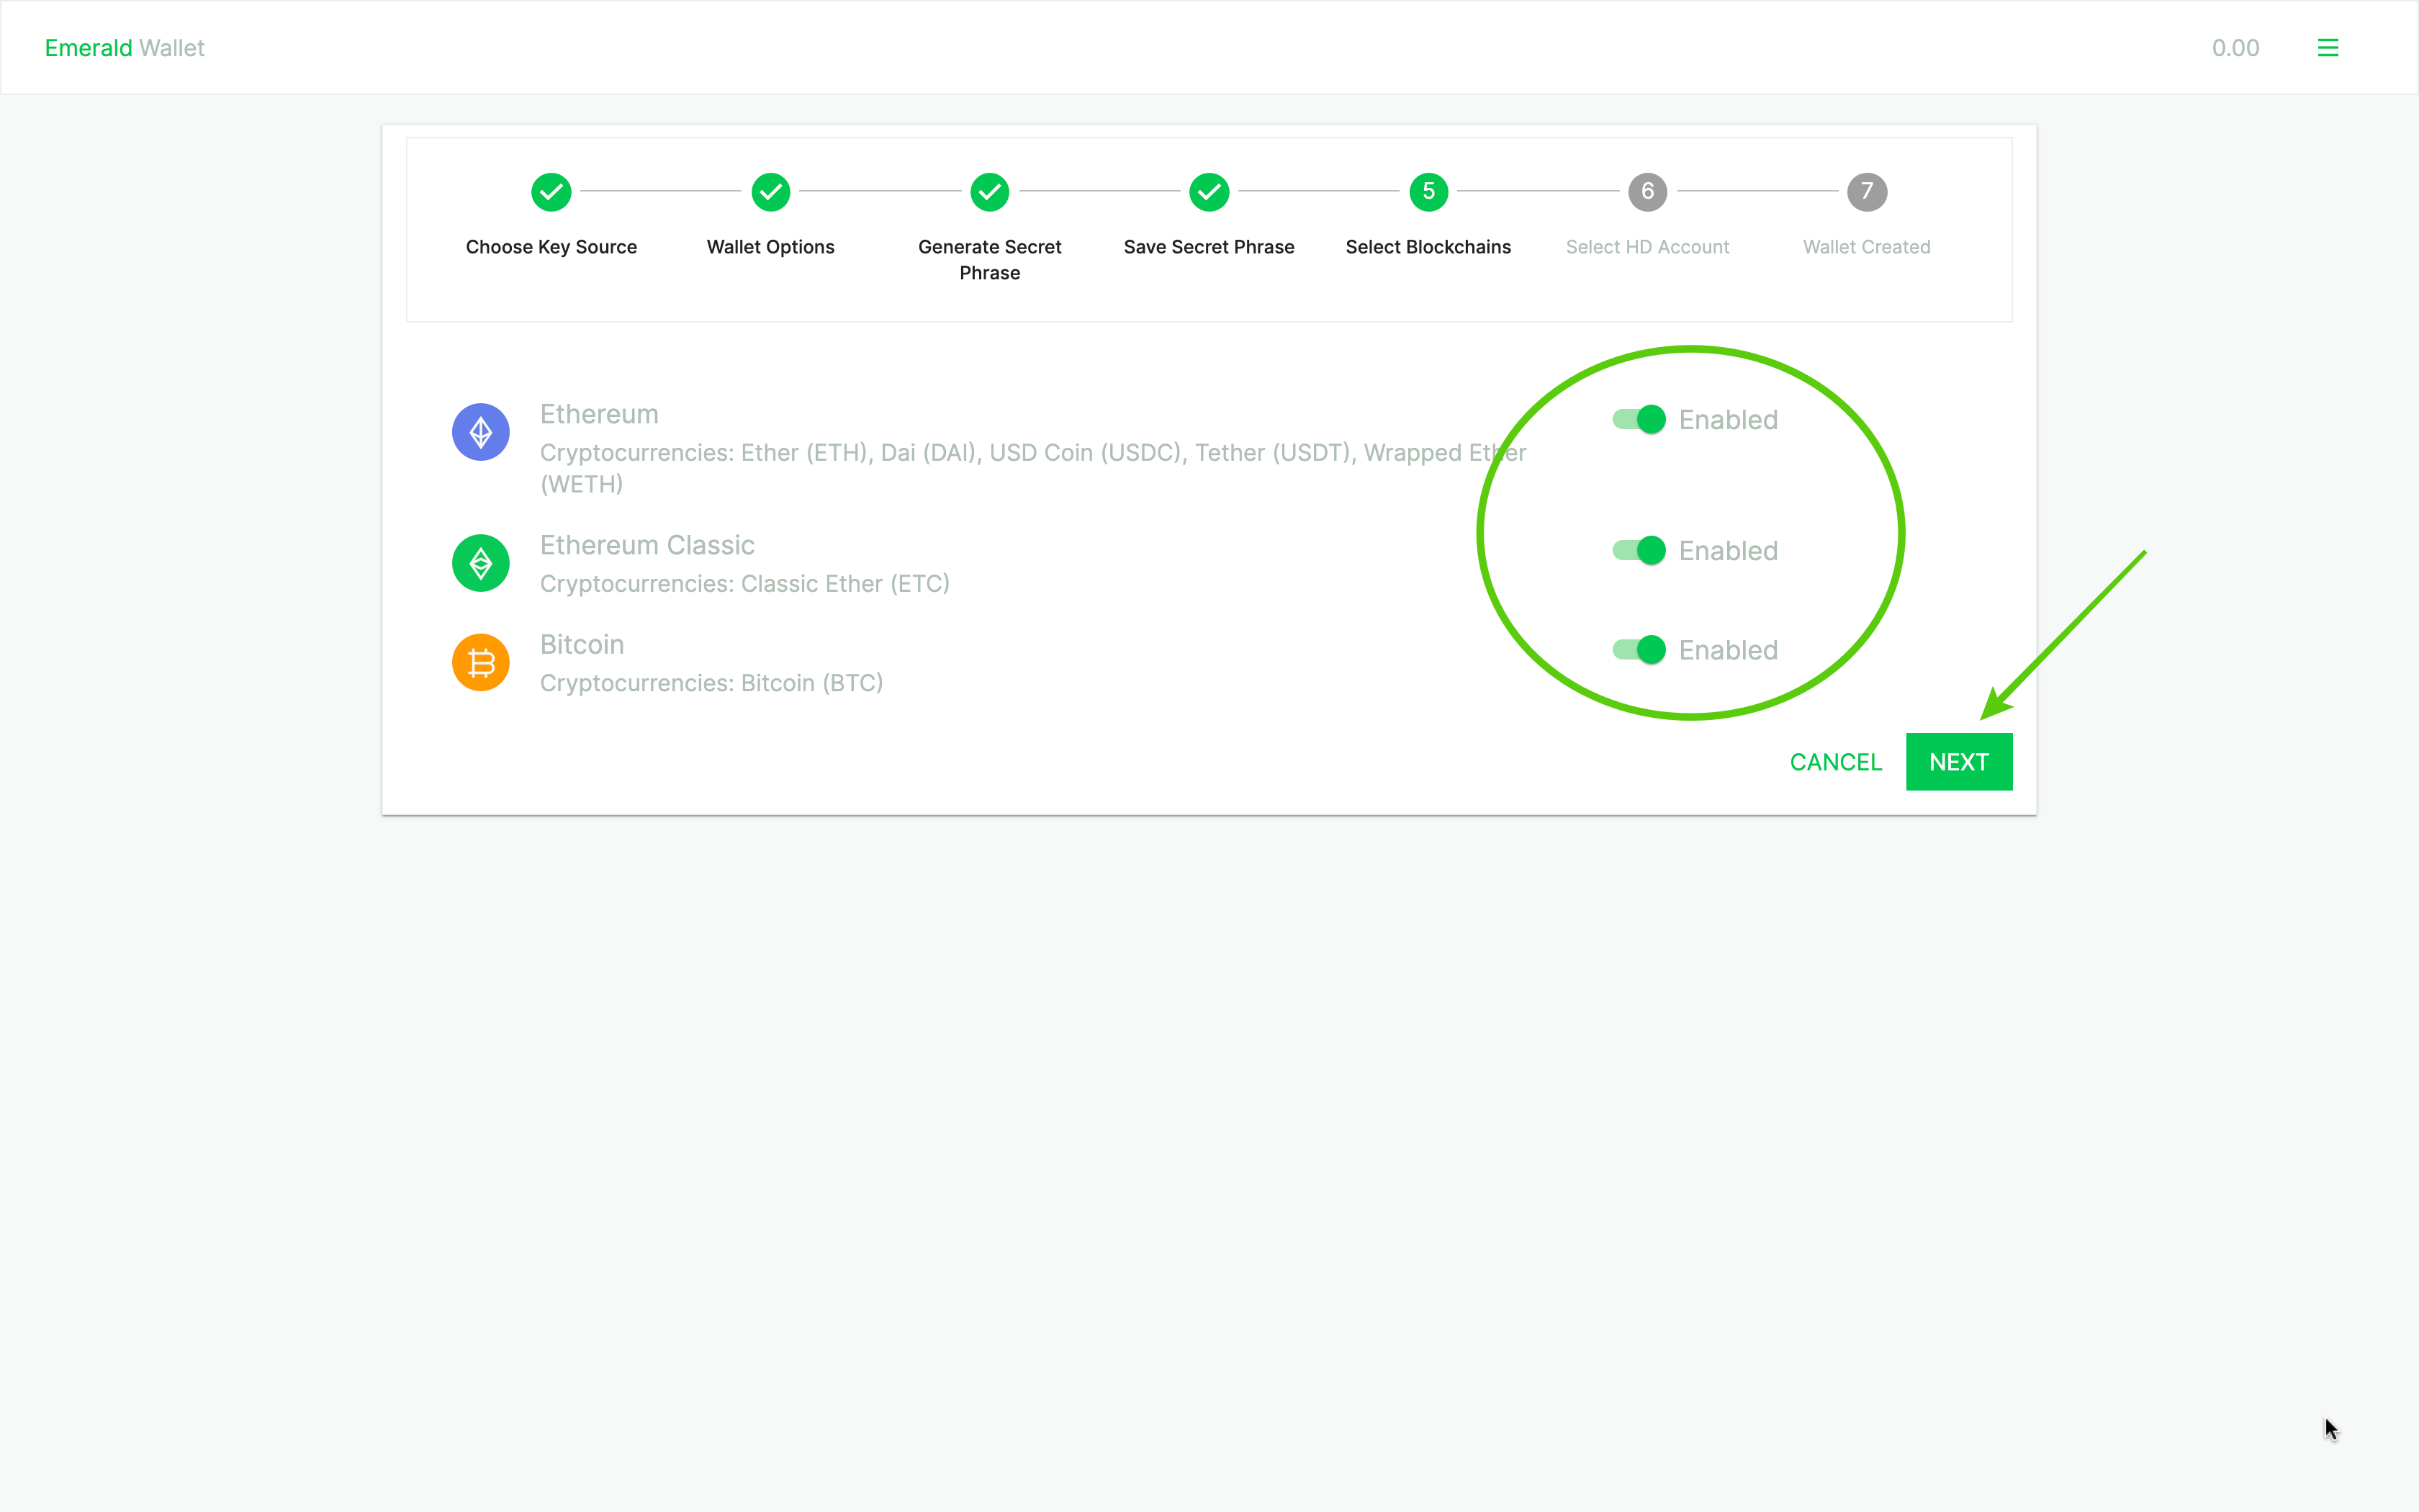The width and height of the screenshot is (2419, 1512).
Task: Click the Wallet Created step 7 label
Action: 1865,246
